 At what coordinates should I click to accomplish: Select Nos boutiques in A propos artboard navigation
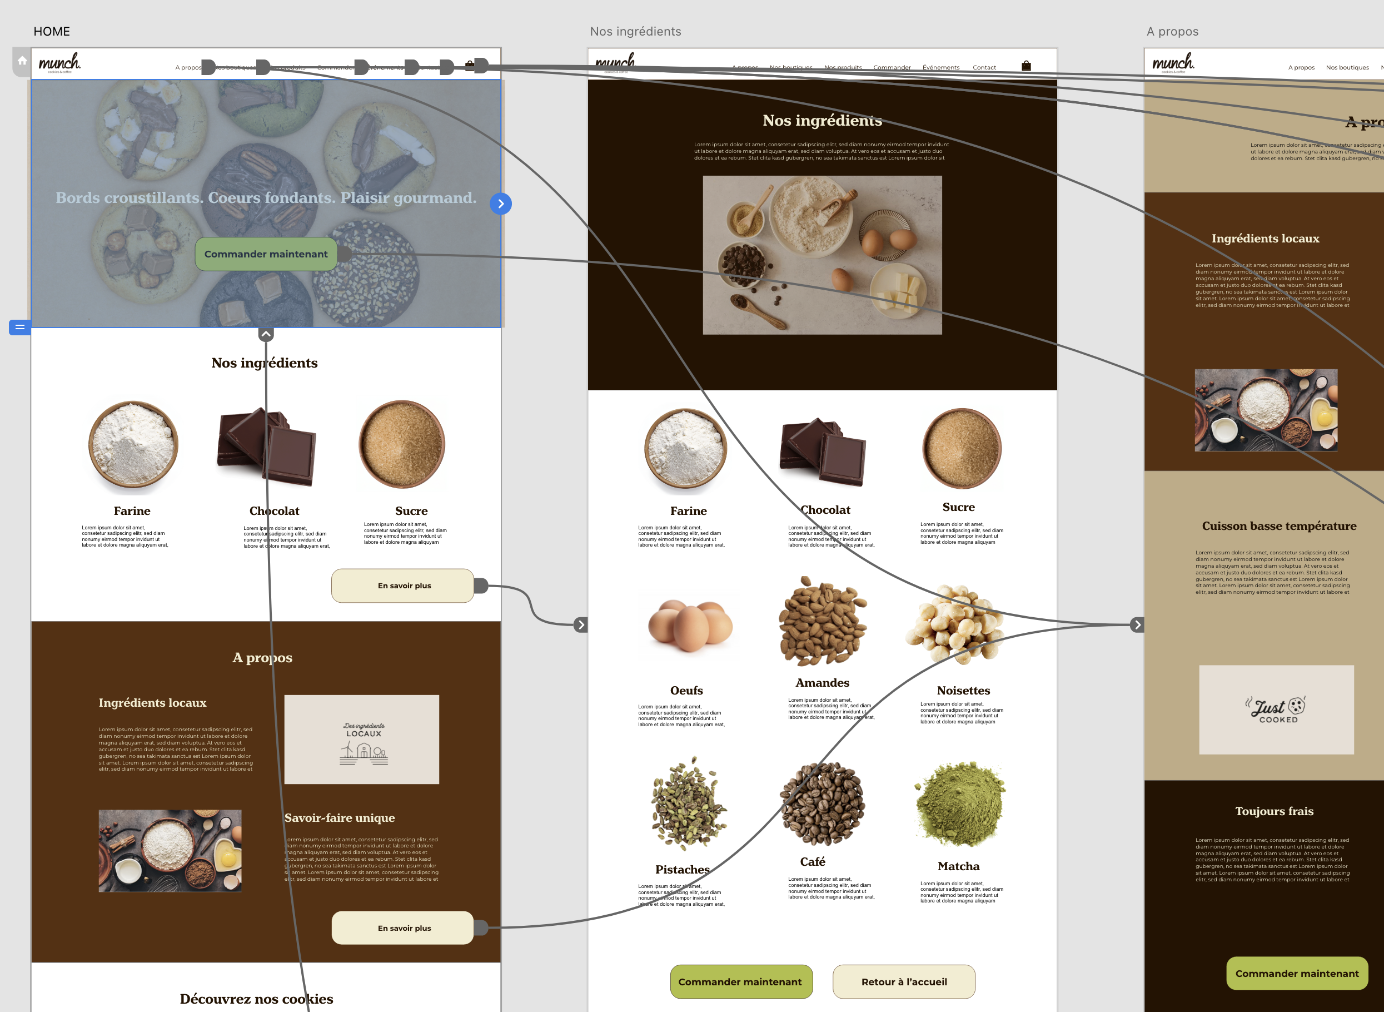(1347, 67)
